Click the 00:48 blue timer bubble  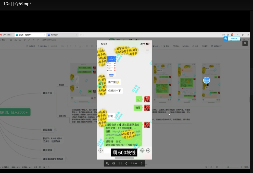pos(206,80)
